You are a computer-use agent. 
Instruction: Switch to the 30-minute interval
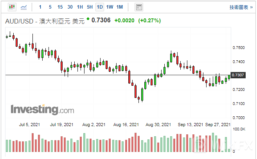pos(70,7)
